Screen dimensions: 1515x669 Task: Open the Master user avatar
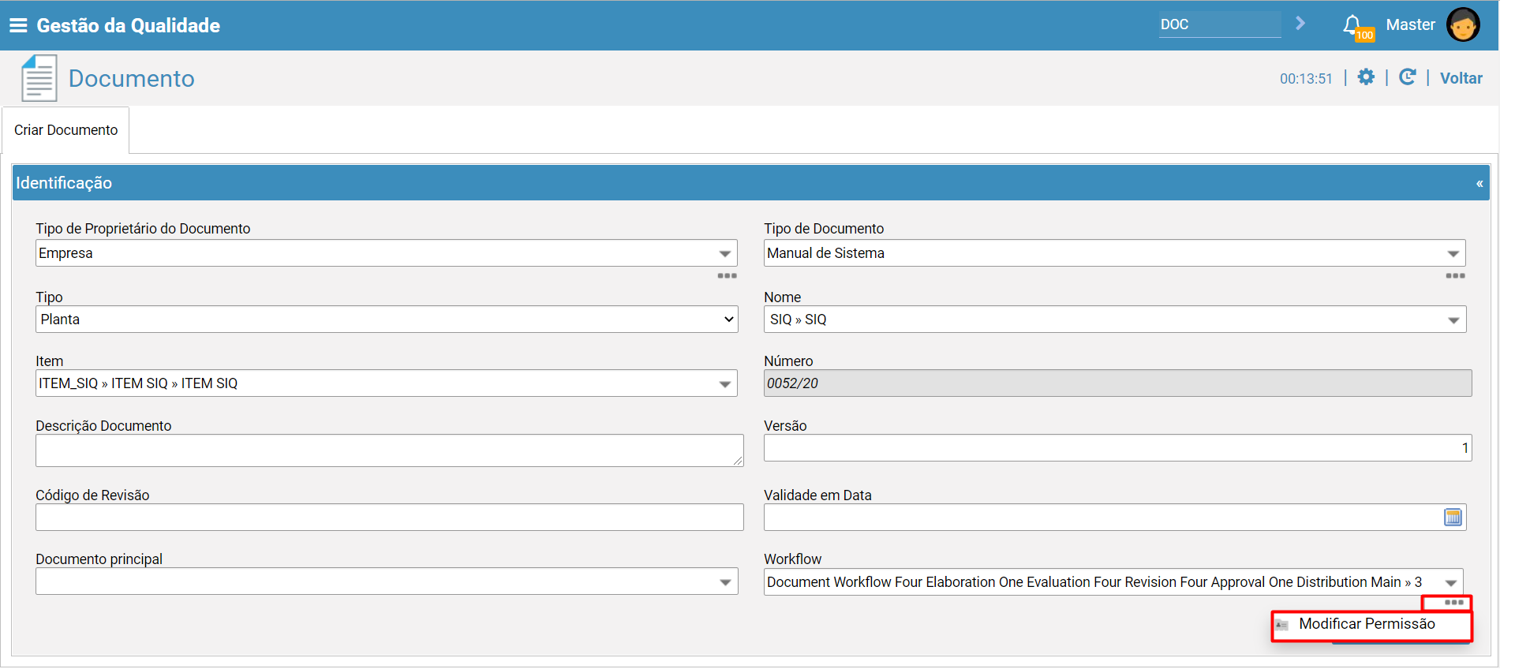1463,24
